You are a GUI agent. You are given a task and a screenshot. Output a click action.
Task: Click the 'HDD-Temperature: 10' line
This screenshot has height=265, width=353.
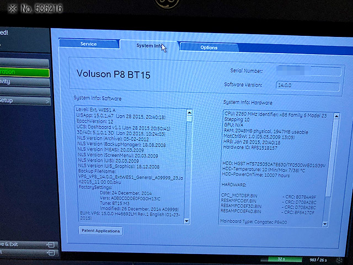point(264,169)
